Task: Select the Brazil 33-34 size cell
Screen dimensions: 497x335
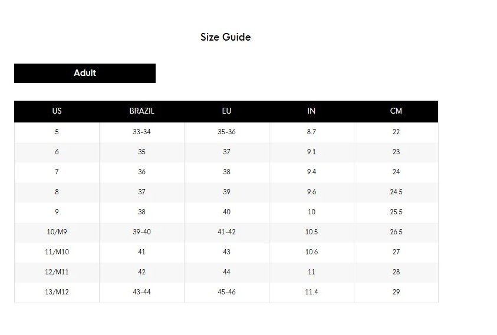Action: (x=141, y=132)
